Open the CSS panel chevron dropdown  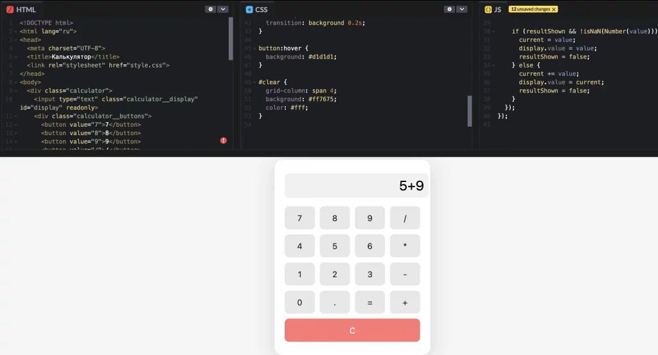461,9
